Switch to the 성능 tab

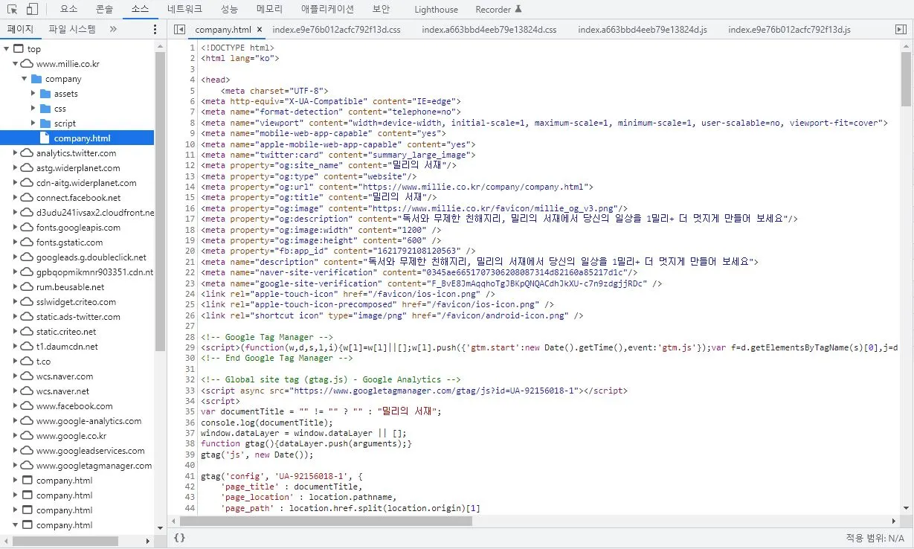pyautogui.click(x=230, y=9)
